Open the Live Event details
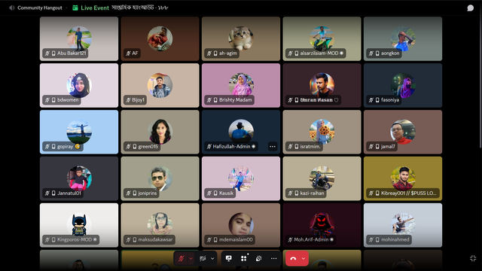The height and width of the screenshot is (271, 482). point(90,8)
